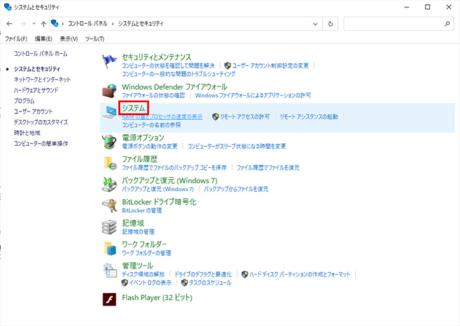460x326 pixels.
Task: Select ハードウェアとサウンド in the sidebar
Action: [x=36, y=90]
